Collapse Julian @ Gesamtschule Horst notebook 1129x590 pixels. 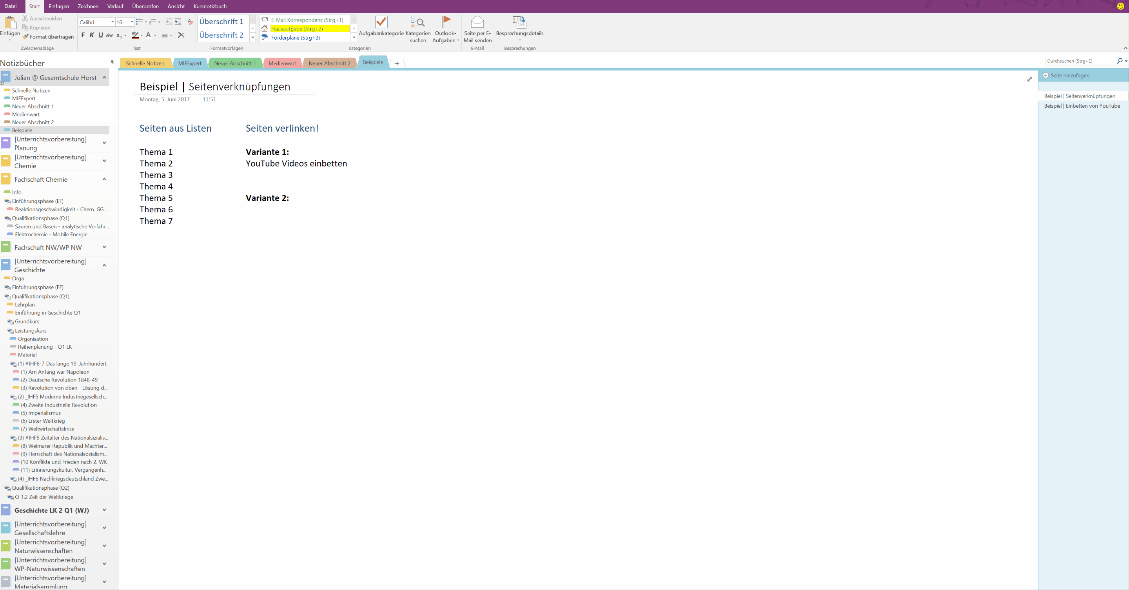tap(104, 78)
